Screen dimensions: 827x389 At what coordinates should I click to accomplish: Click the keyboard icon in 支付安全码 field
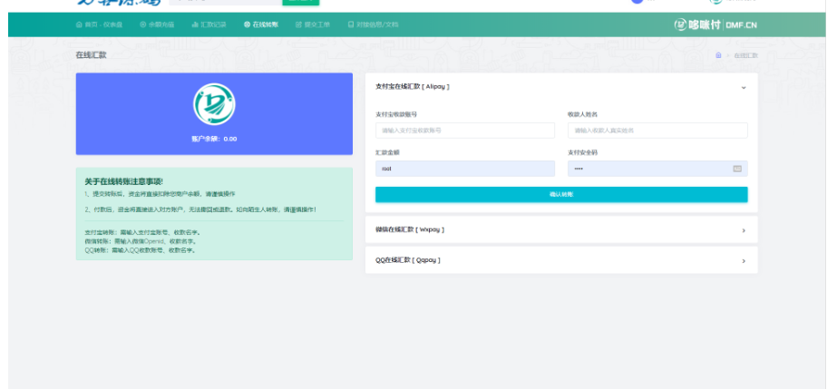(x=737, y=169)
